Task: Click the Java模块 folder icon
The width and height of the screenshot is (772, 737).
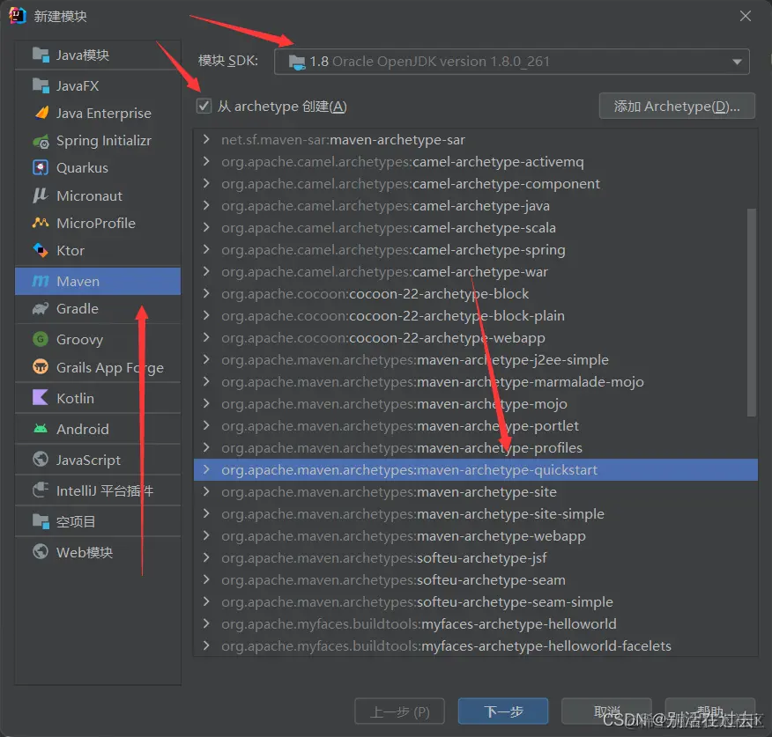Action: click(41, 55)
